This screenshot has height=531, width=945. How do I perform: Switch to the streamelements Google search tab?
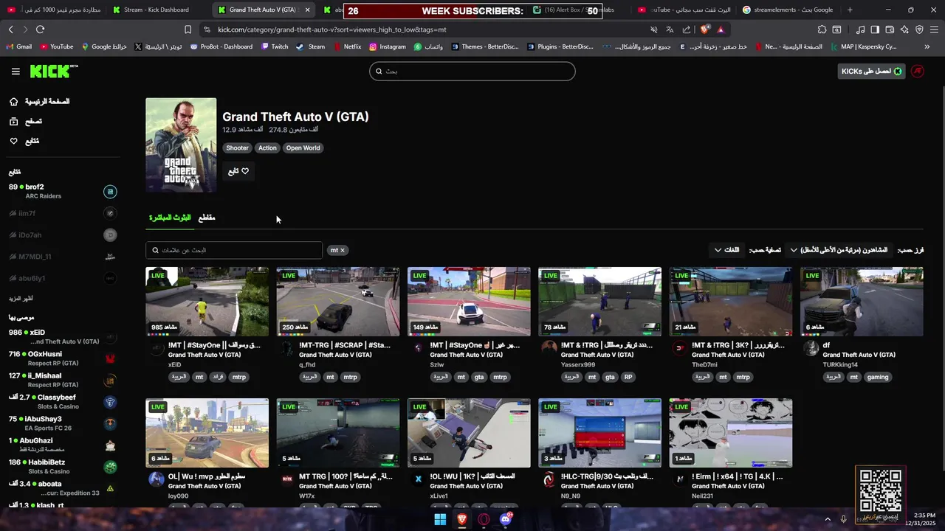pos(787,10)
